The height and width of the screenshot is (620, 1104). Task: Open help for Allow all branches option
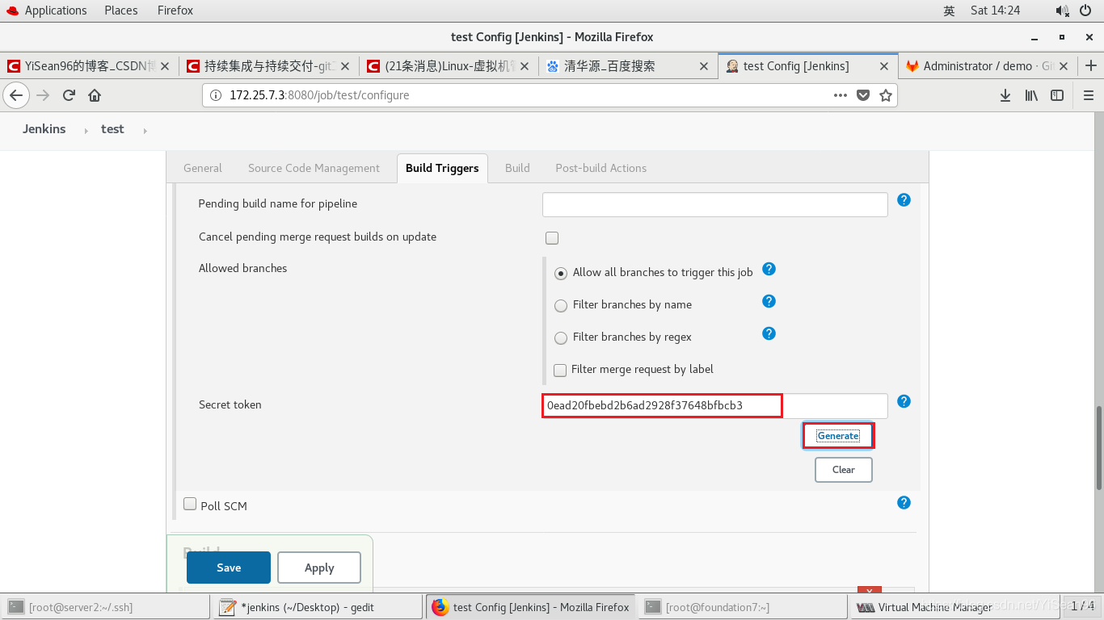pos(769,269)
